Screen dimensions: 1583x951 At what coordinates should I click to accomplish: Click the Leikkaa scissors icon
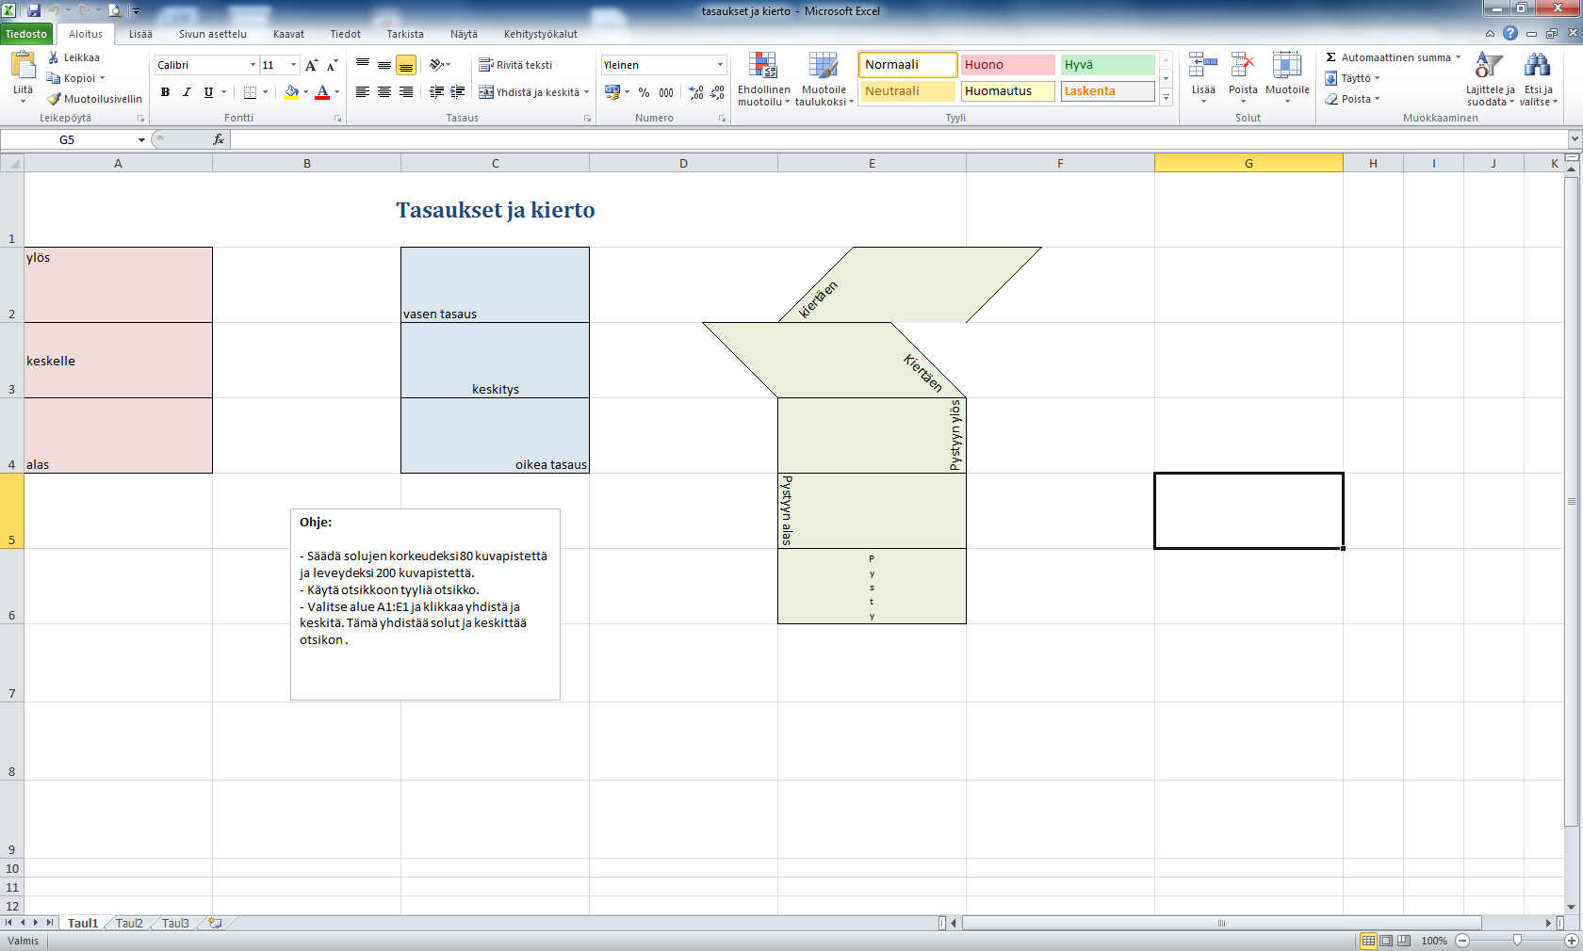point(54,57)
